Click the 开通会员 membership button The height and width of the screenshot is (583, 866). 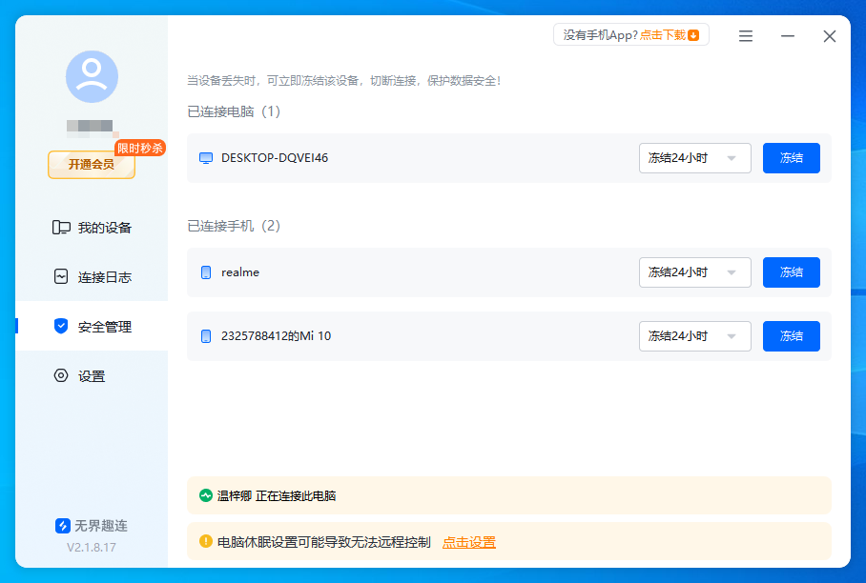point(91,165)
